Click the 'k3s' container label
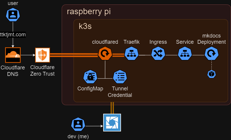Viewport: 231px width, 140px height. coord(85,26)
